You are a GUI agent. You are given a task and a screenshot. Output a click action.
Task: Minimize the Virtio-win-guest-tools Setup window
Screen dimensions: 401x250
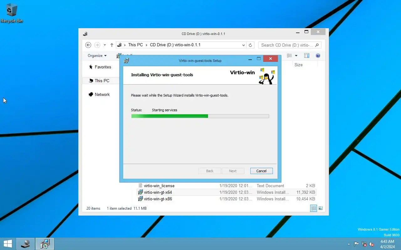click(x=250, y=59)
